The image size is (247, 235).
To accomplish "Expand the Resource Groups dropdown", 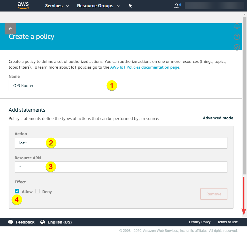I will point(98,6).
